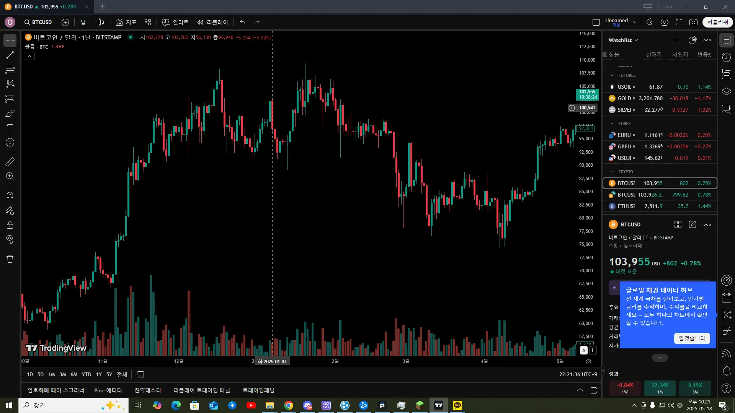Select the text annotation tool
This screenshot has width=735, height=413.
[10, 128]
